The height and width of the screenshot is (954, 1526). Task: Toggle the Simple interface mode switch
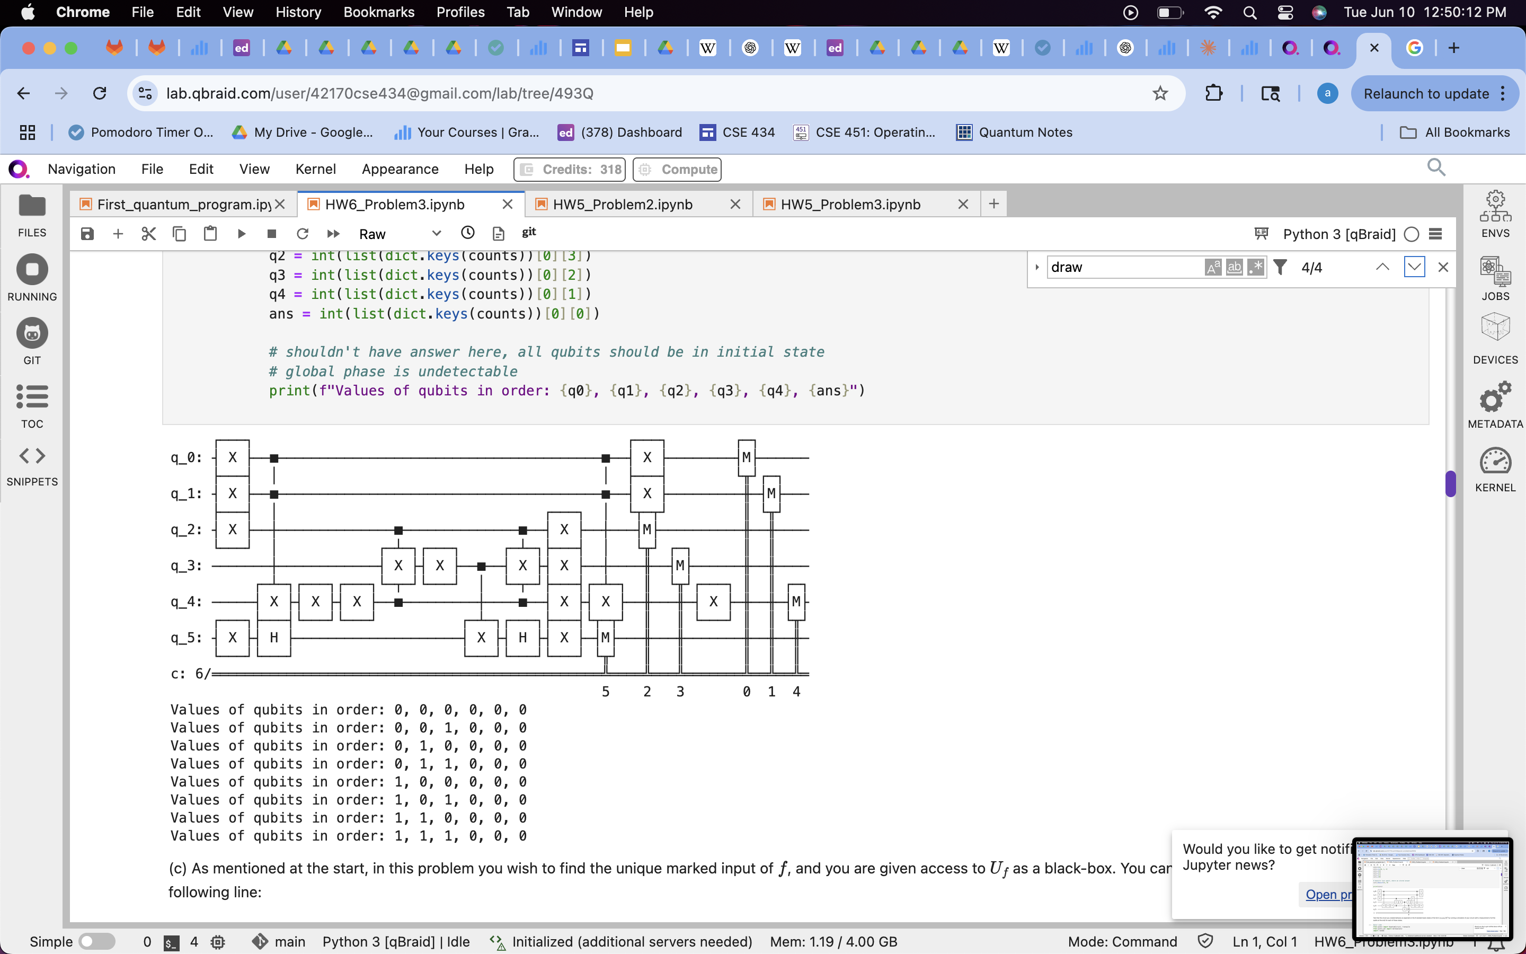point(97,941)
